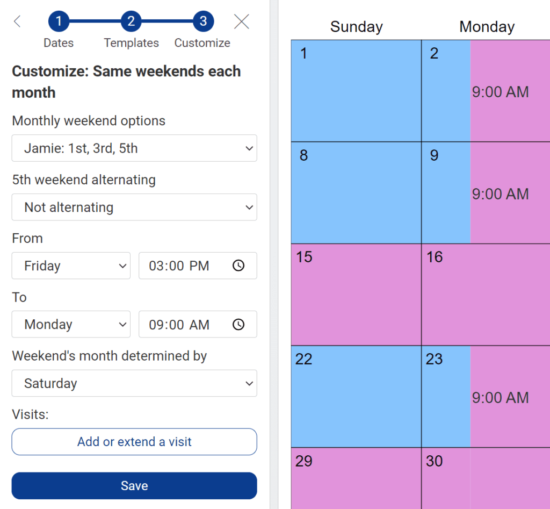
Task: Go to the Dates step
Action: 58,43
